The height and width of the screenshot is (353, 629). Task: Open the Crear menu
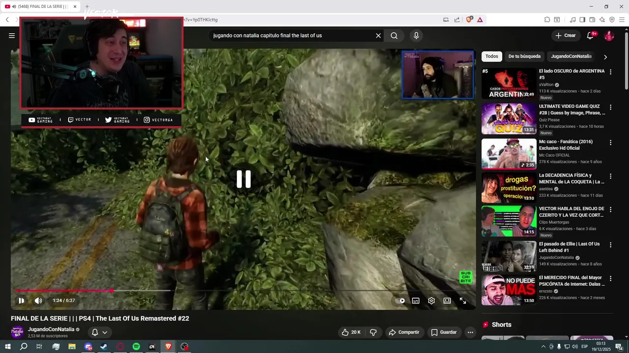(566, 35)
